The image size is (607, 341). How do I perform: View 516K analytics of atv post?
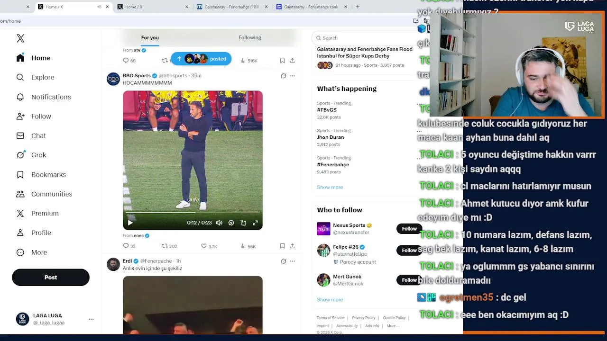coord(248,61)
